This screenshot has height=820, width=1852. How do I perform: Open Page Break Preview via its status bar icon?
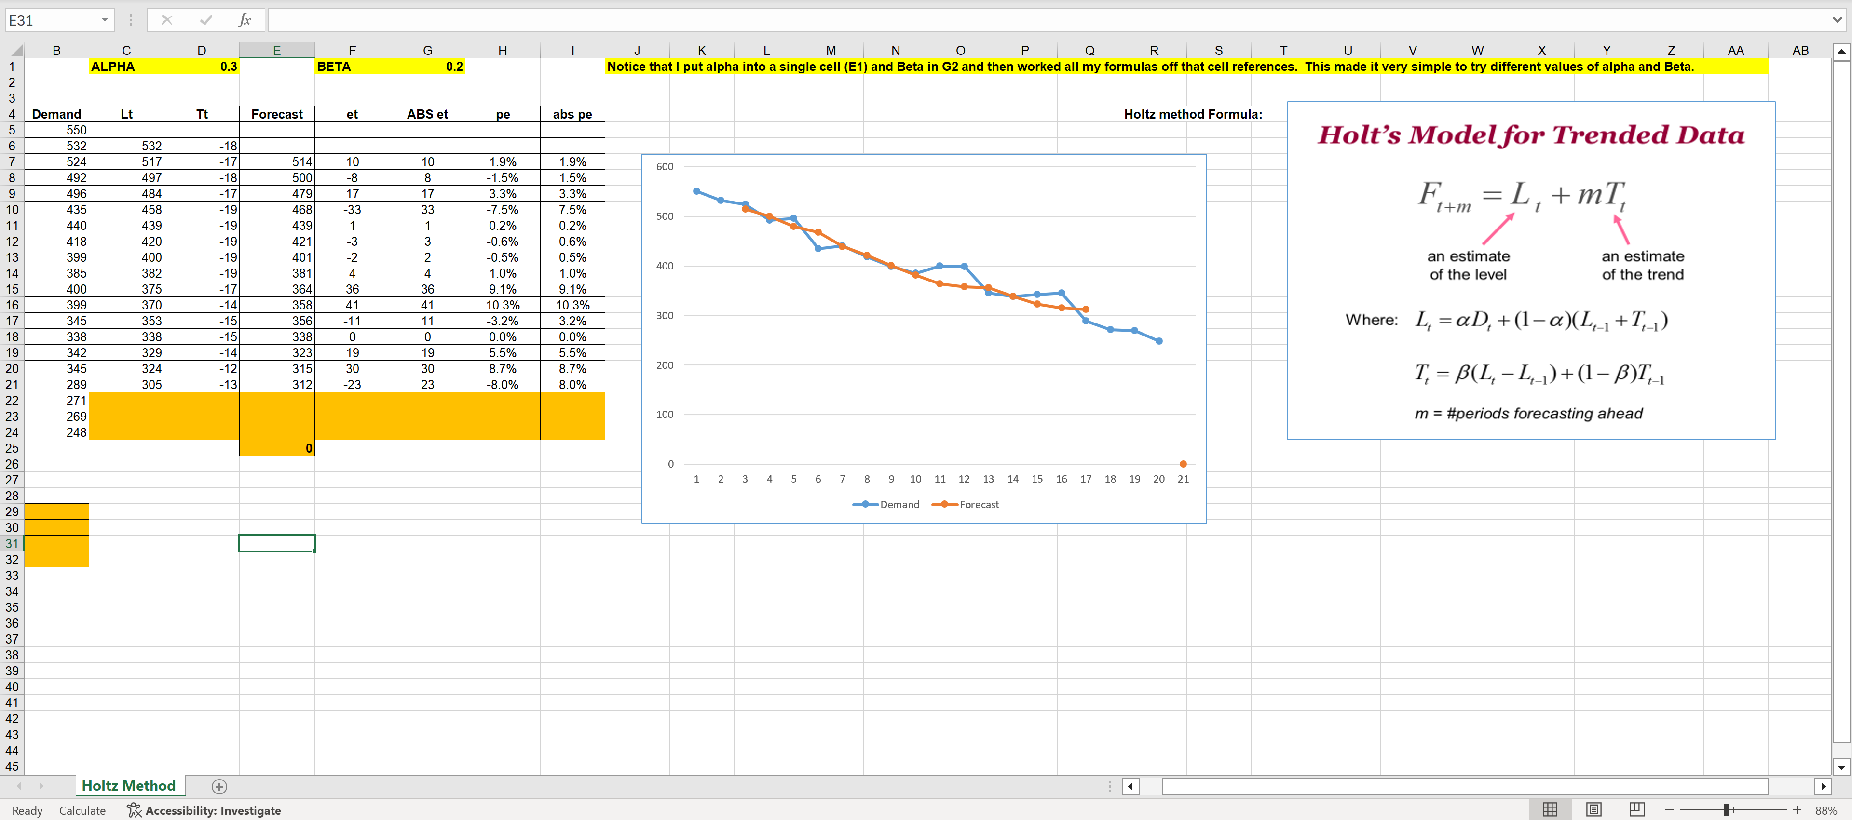pos(1637,809)
